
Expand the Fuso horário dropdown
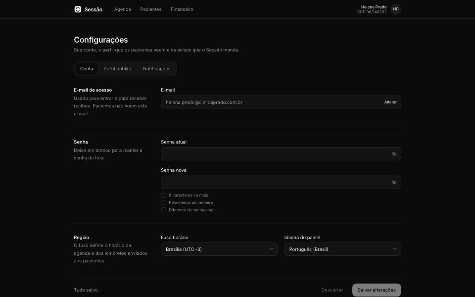(219, 249)
